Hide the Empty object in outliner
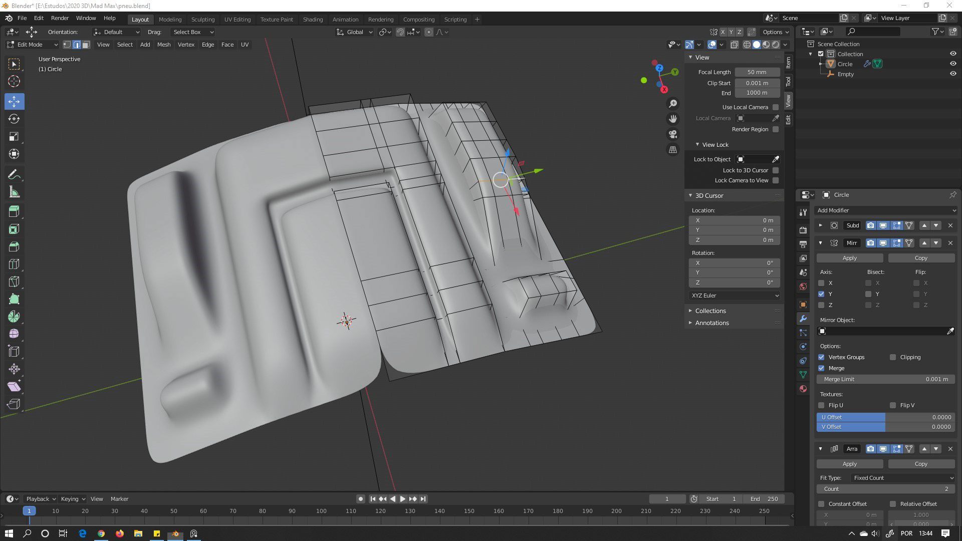The width and height of the screenshot is (962, 541). [952, 74]
